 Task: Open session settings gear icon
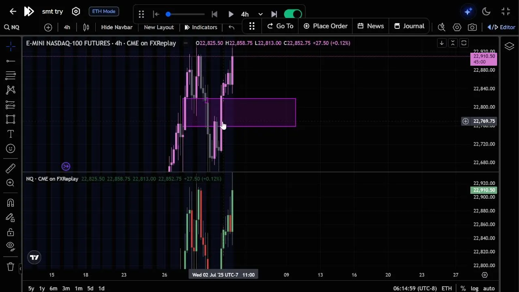[x=76, y=11]
